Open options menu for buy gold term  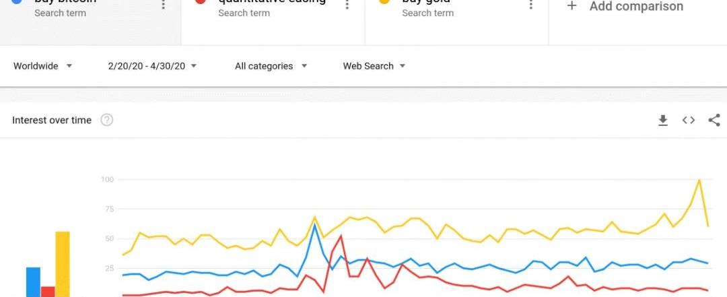[x=530, y=5]
